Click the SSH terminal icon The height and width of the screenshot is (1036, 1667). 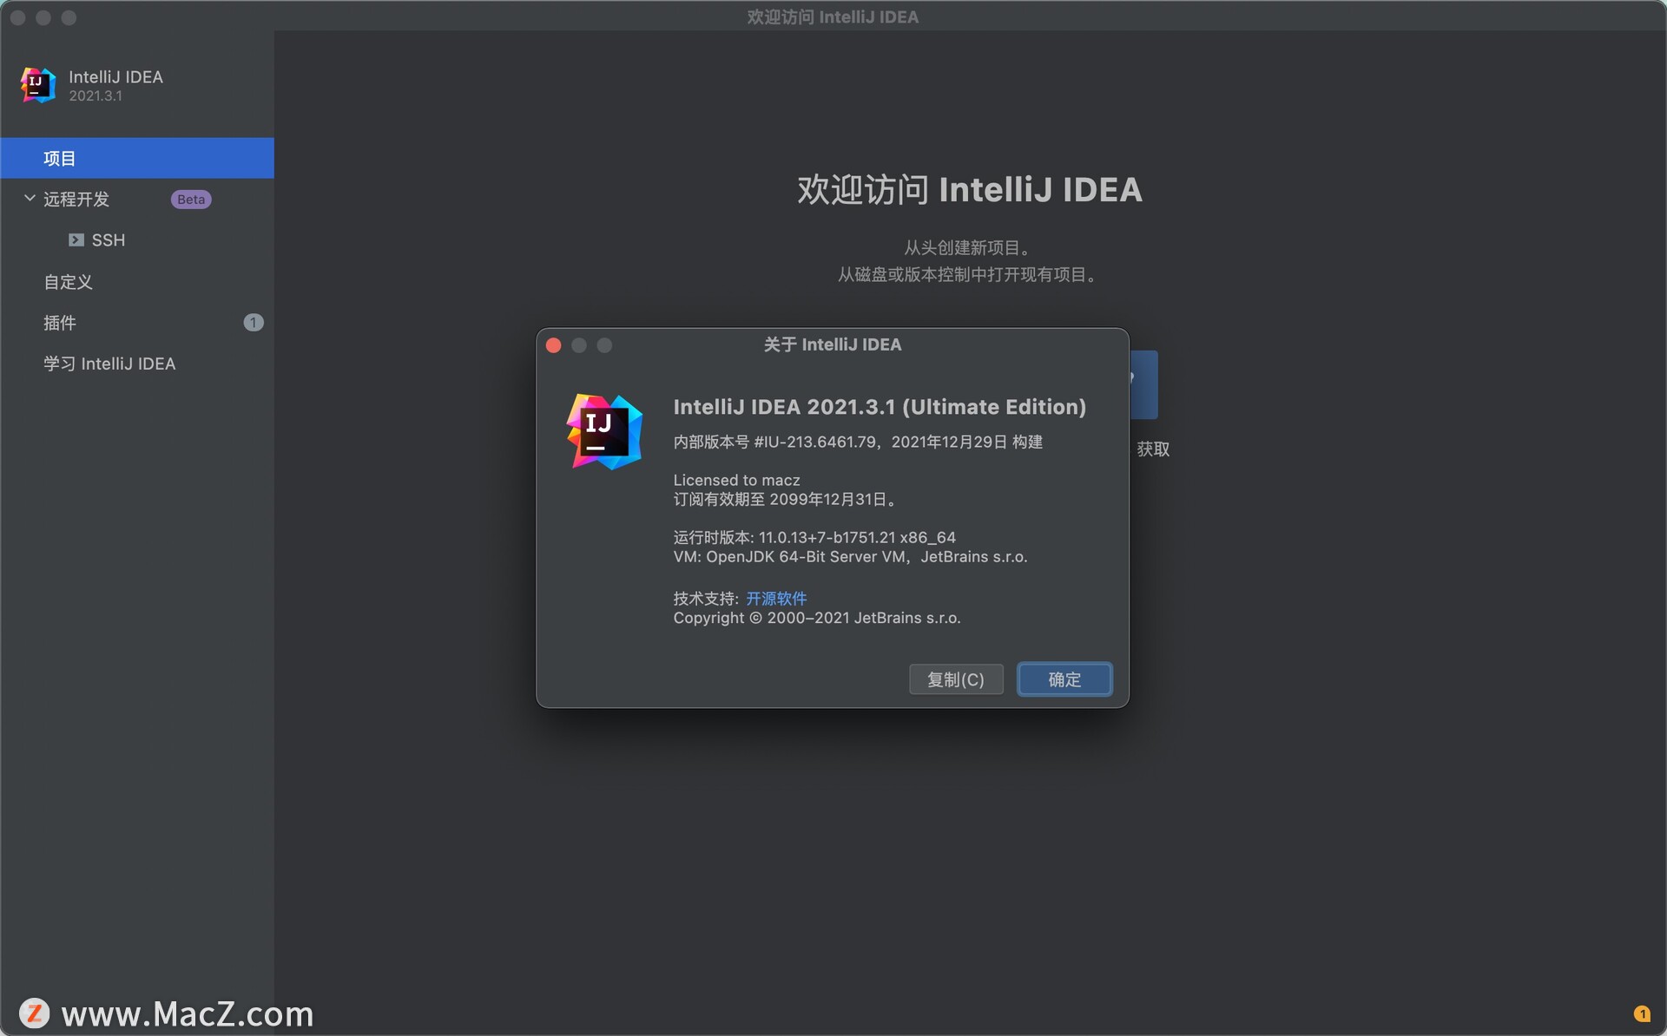76,240
